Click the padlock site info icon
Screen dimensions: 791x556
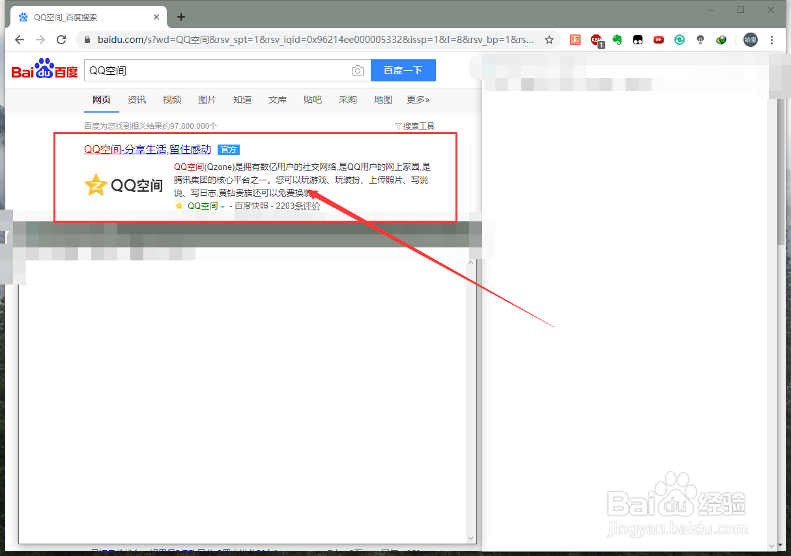pyautogui.click(x=87, y=40)
